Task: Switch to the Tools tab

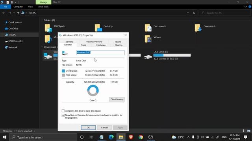Action: [x=83, y=45]
